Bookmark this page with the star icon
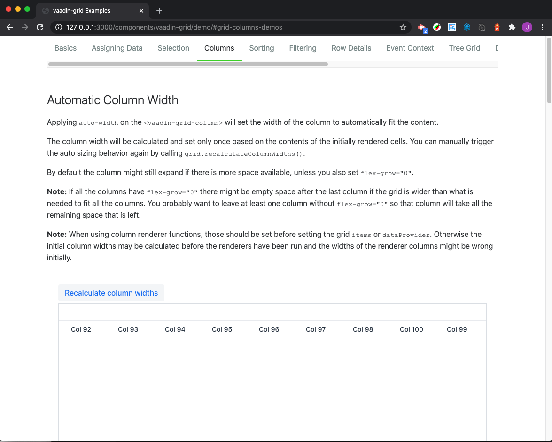 403,27
